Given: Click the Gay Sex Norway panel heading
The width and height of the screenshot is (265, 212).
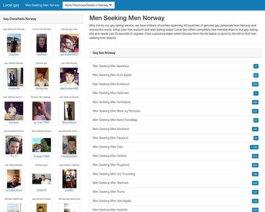Looking at the screenshot, I should pos(176,53).
